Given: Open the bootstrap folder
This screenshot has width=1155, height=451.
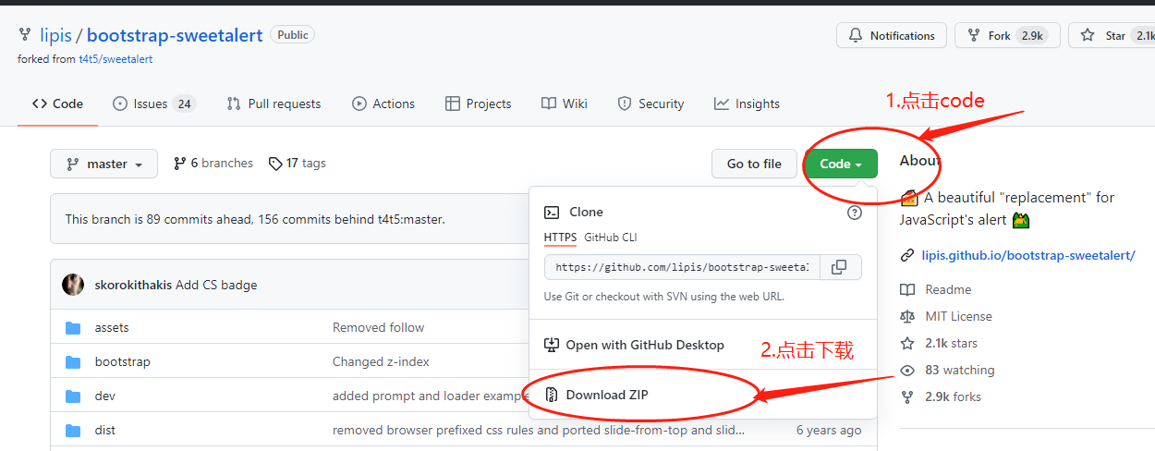Looking at the screenshot, I should coord(122,361).
